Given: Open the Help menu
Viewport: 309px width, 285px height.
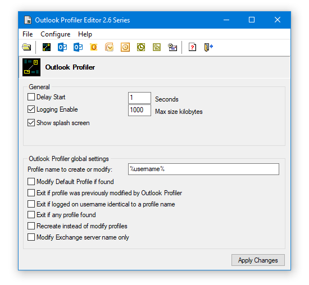Looking at the screenshot, I should pyautogui.click(x=85, y=34).
